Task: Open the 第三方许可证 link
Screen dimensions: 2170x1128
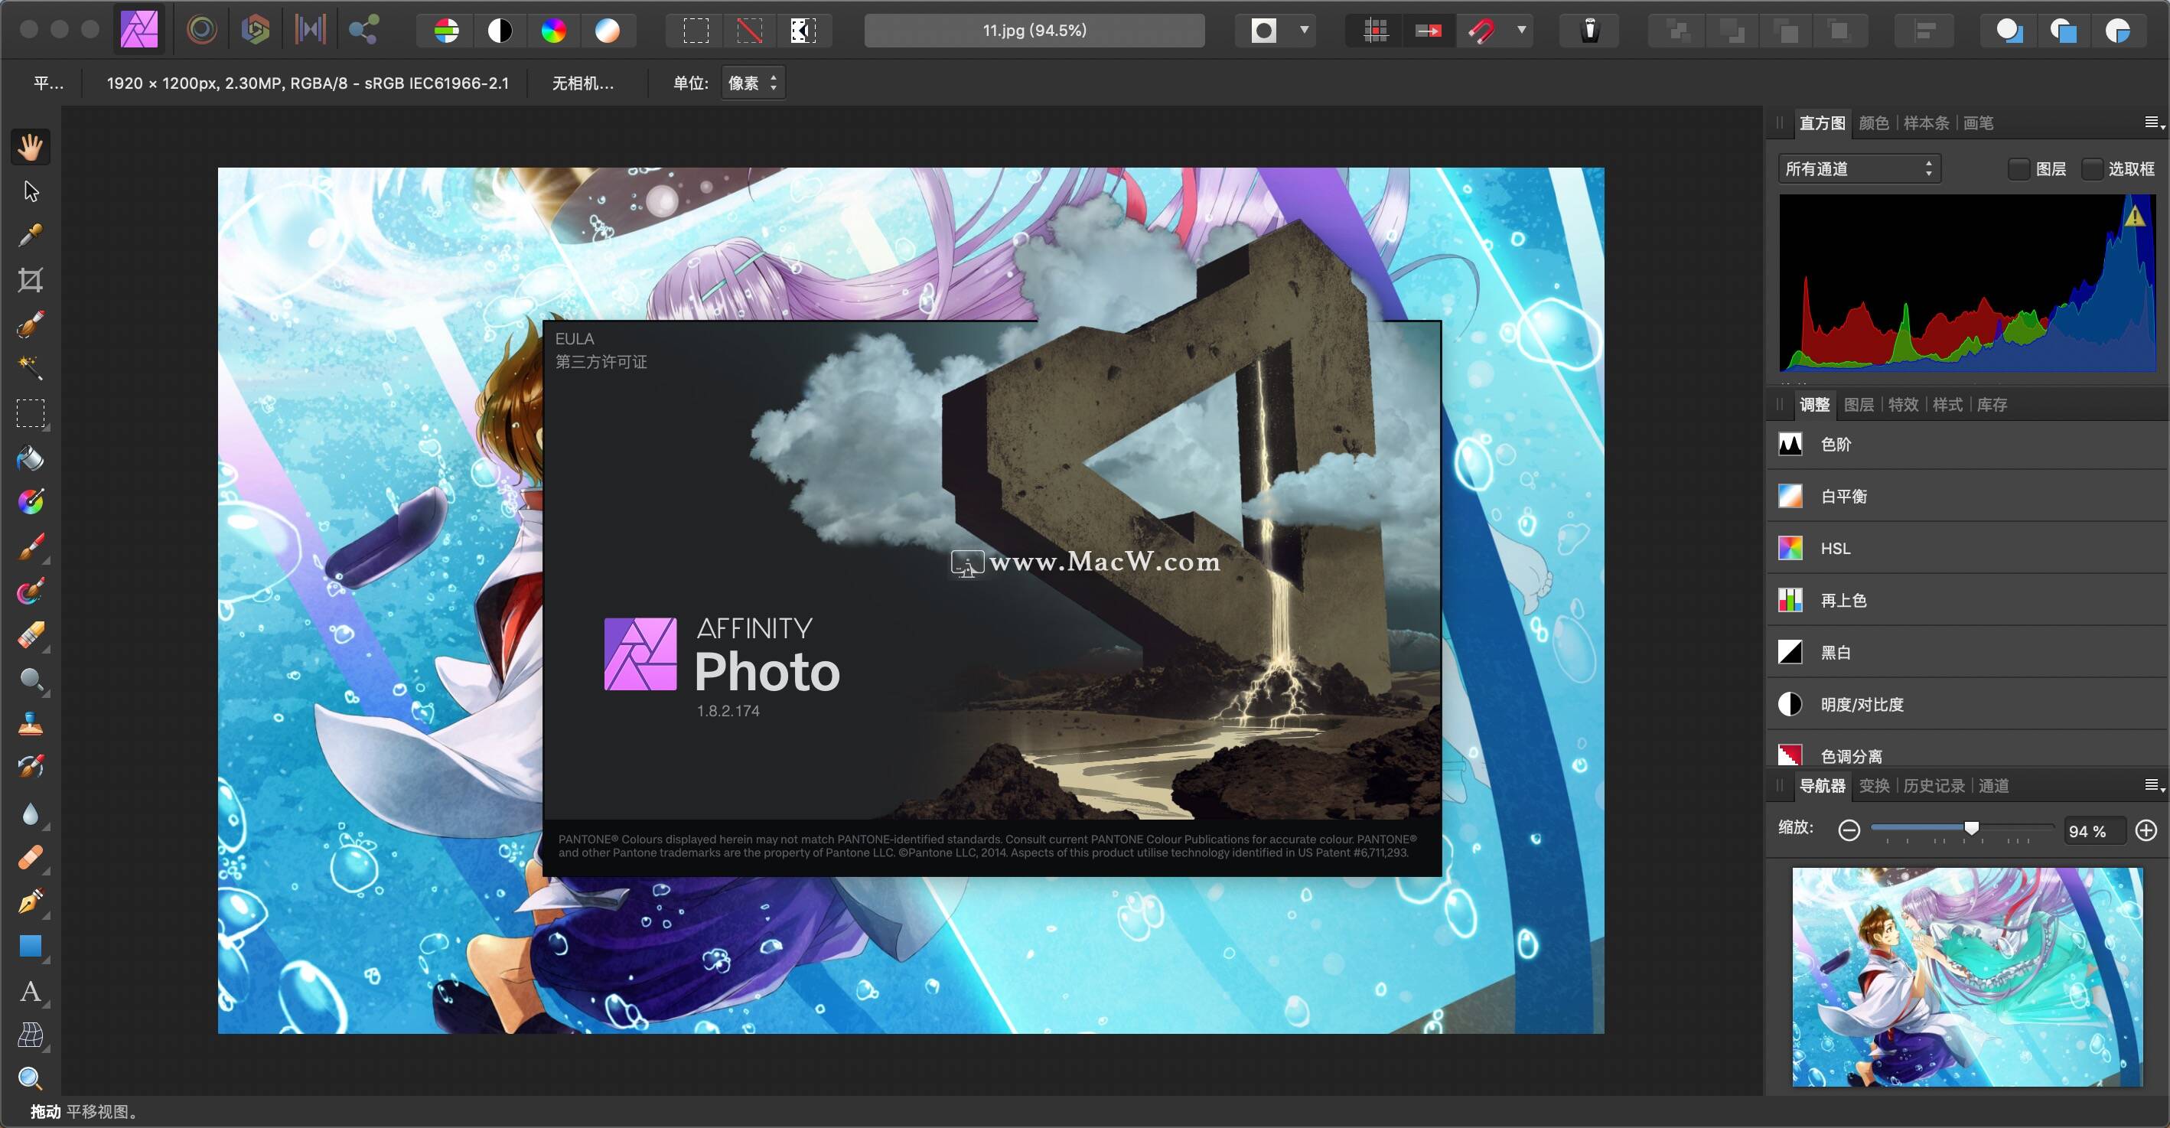Action: 601,362
